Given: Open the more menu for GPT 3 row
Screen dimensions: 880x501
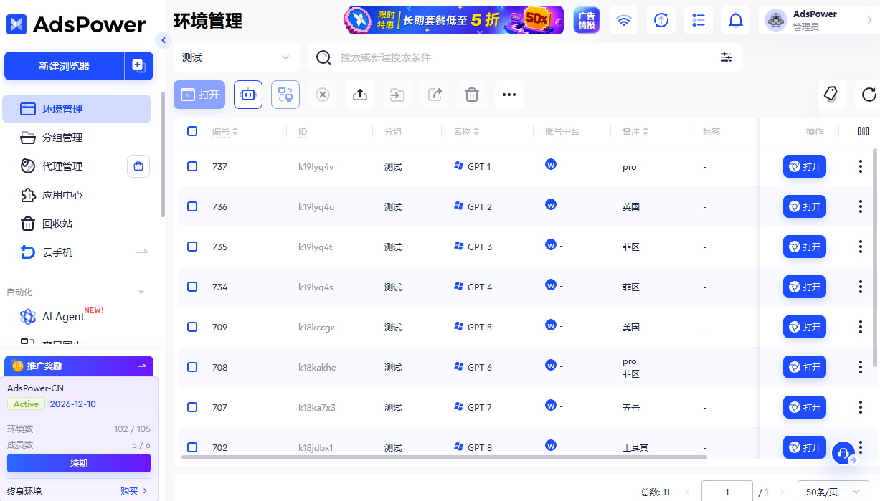Looking at the screenshot, I should pyautogui.click(x=861, y=247).
